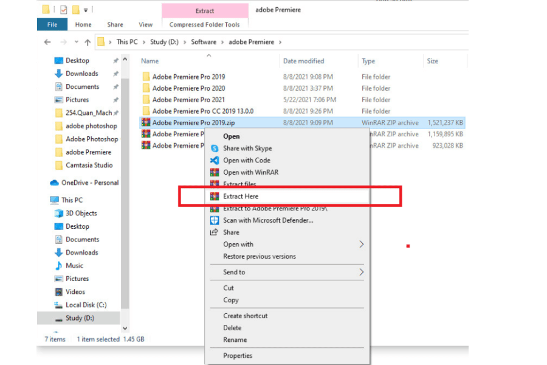Click the Microsoft Defender shield icon

(x=214, y=220)
